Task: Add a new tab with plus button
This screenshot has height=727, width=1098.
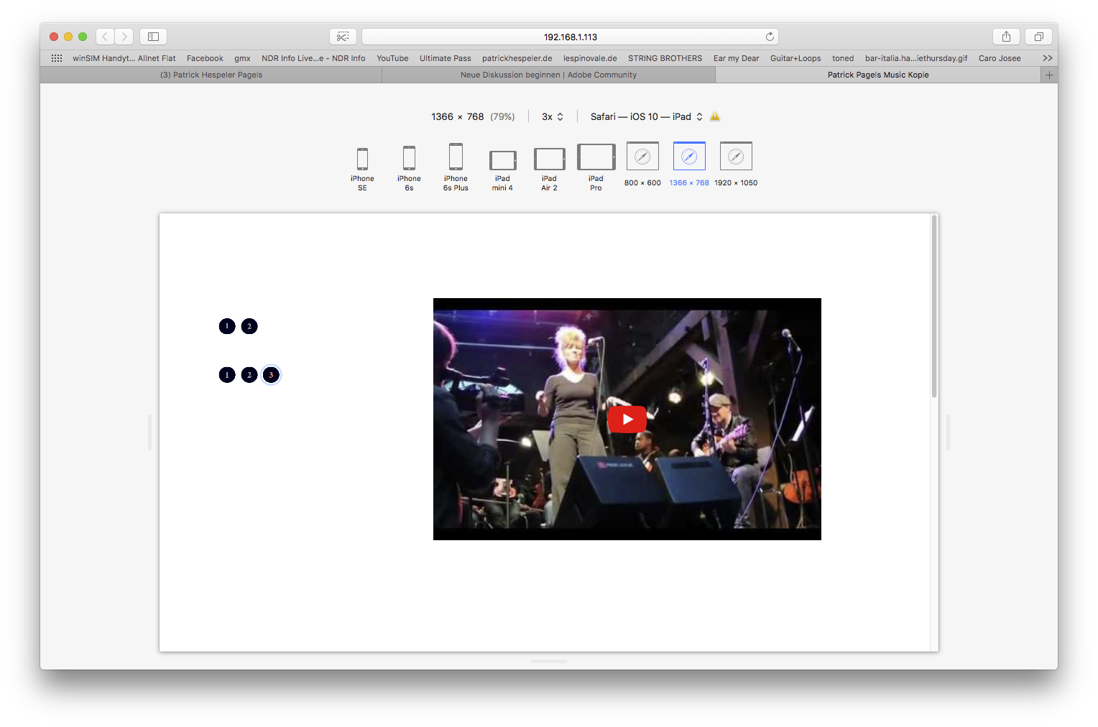Action: (x=1049, y=75)
